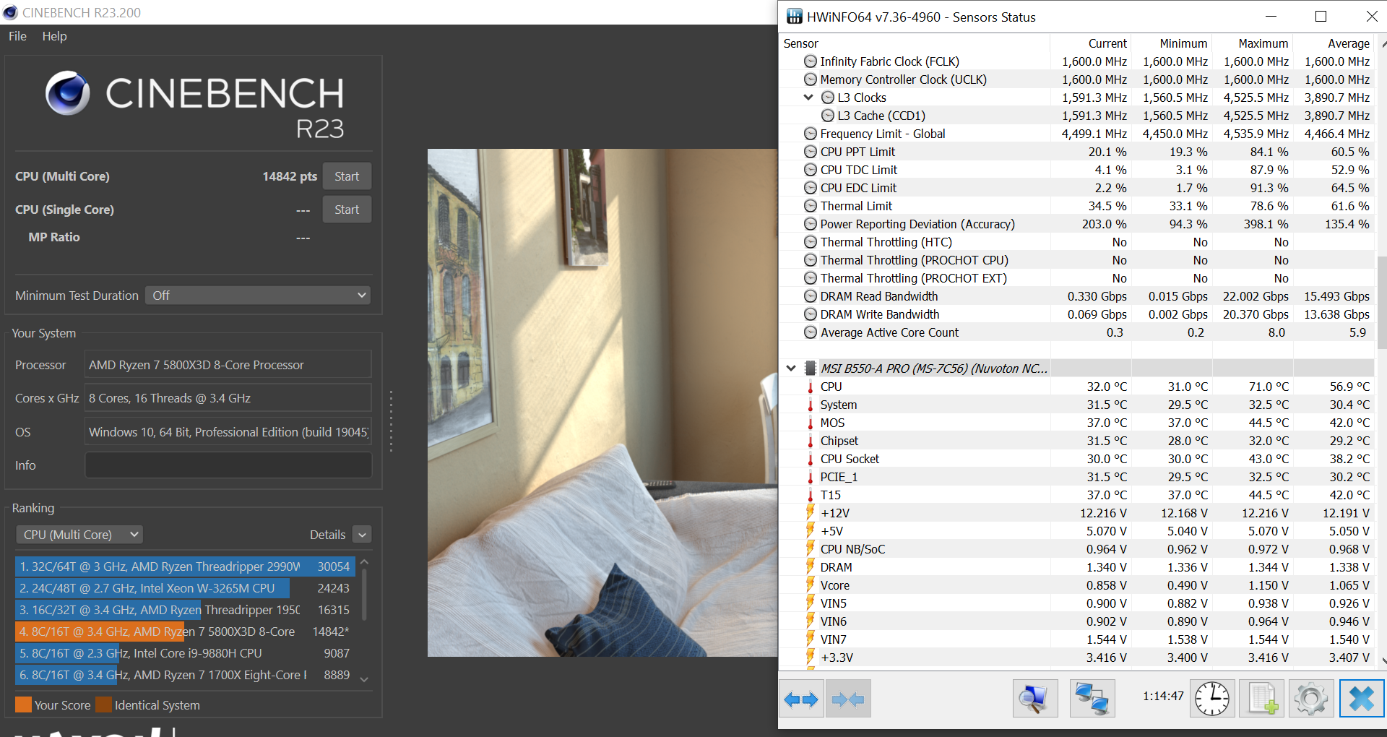This screenshot has height=737, width=1387.
Task: Select the Intel Core i9-9880H ranking entry
Action: [183, 653]
